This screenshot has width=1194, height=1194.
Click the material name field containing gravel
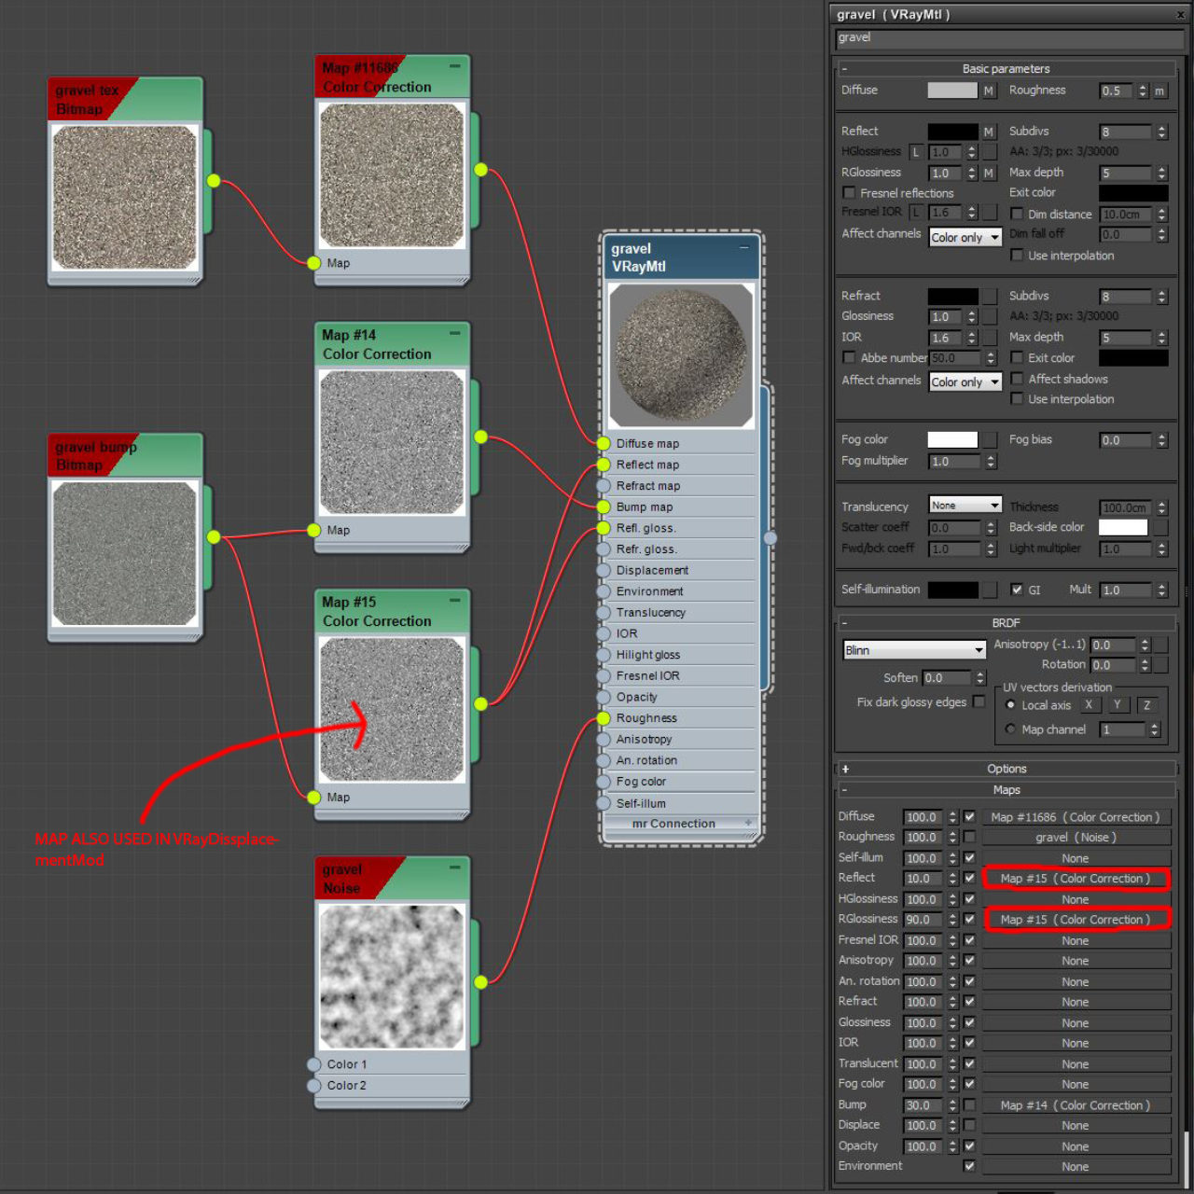[x=1010, y=38]
